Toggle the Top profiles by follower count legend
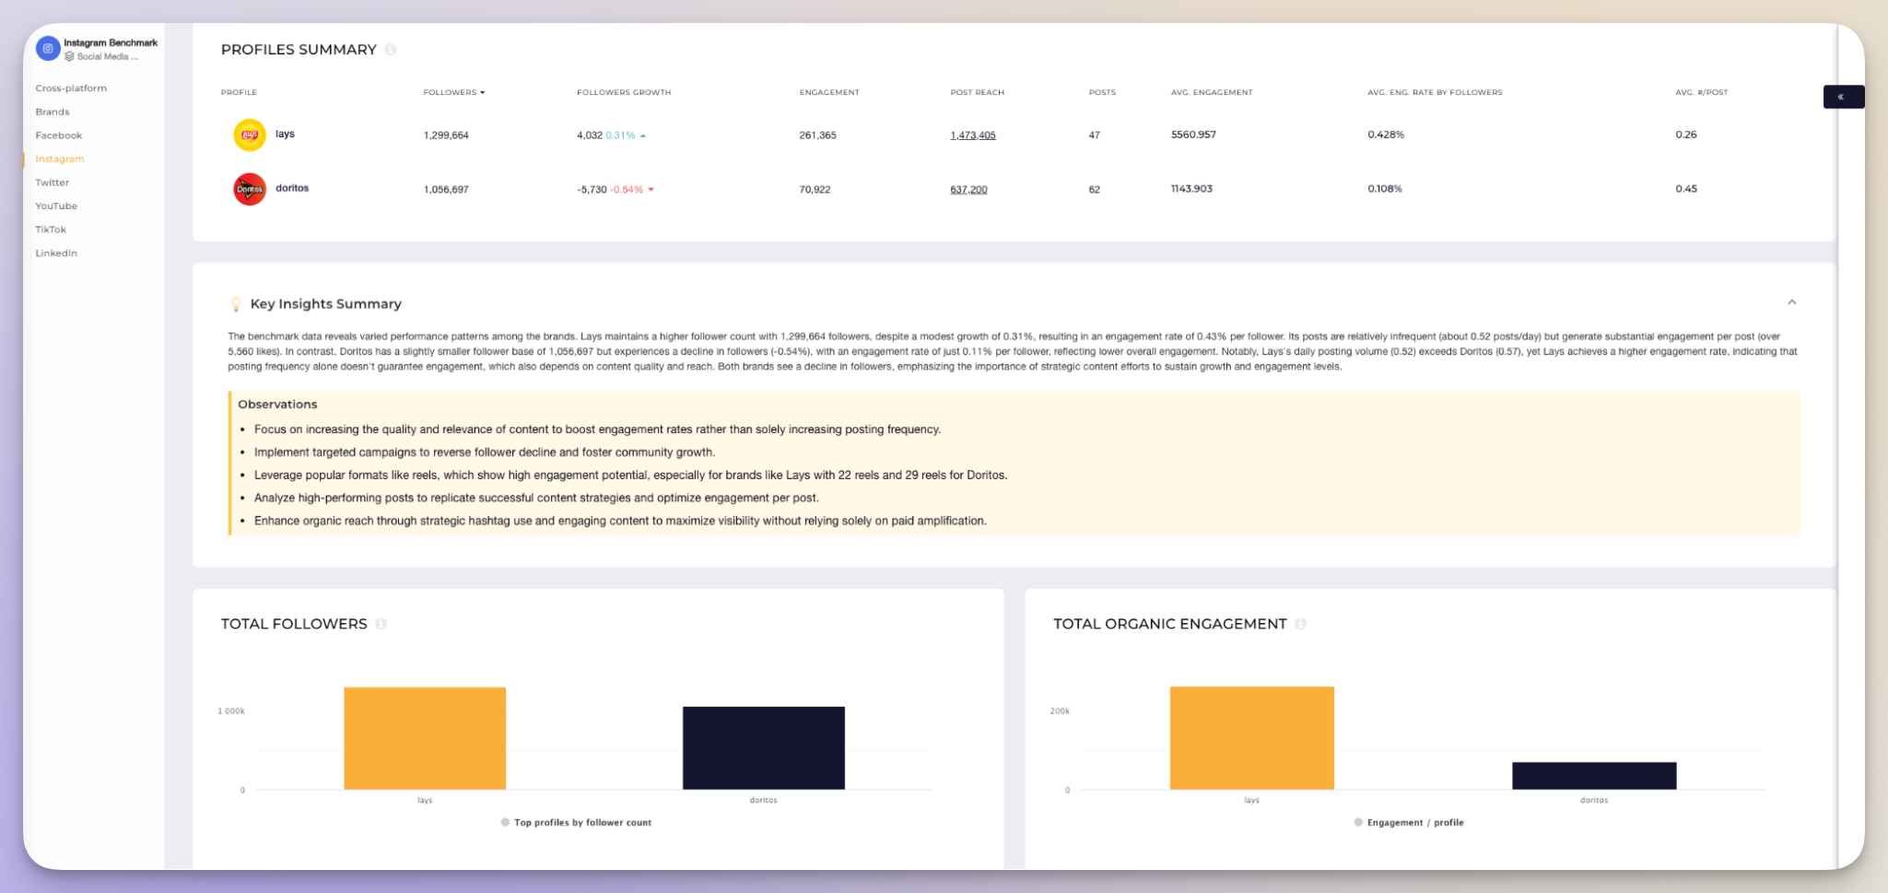 [576, 822]
